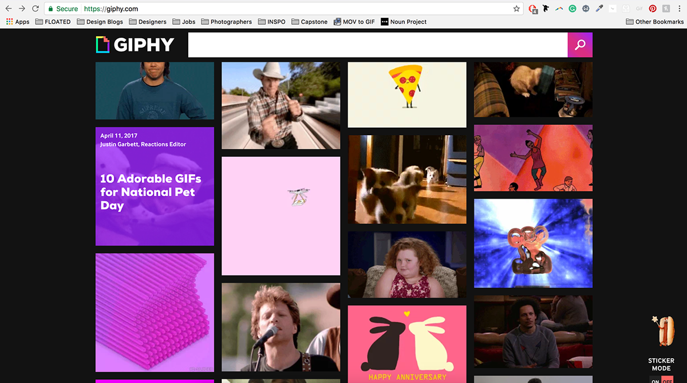
Task: Open the Supreme sweatshirt GIF
Action: pyautogui.click(x=155, y=90)
